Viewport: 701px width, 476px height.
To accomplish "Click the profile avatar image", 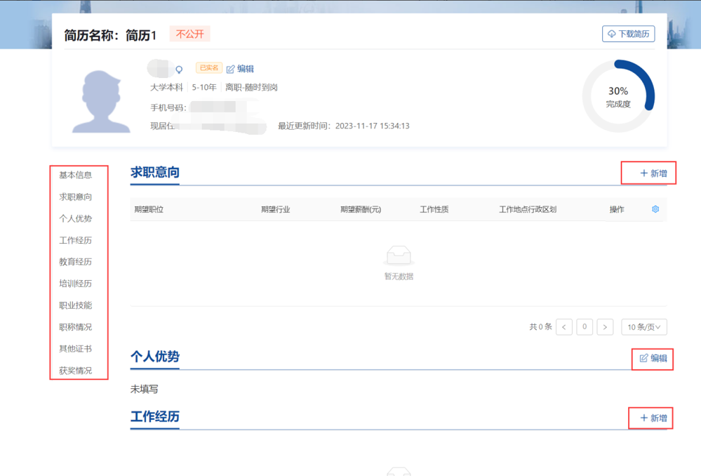I will 101,102.
